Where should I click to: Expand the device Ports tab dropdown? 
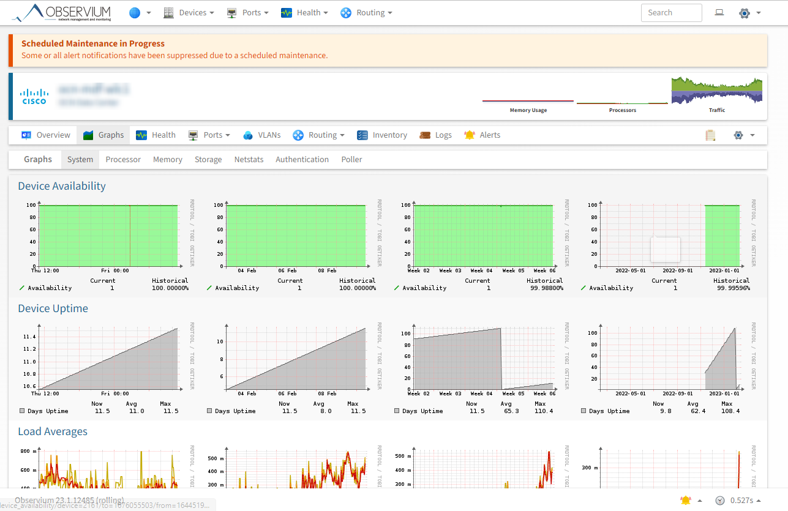click(209, 135)
